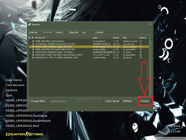Open Find Servers from main menu
The height and width of the screenshot is (140, 186).
pos(15,85)
